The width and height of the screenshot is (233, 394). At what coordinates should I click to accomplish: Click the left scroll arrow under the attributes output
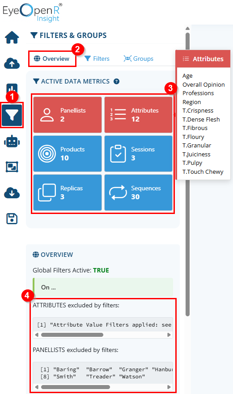(37, 335)
